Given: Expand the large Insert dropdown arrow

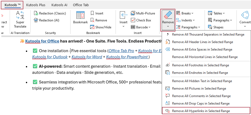Looking at the screenshot, I should pyautogui.click(x=123, y=26).
